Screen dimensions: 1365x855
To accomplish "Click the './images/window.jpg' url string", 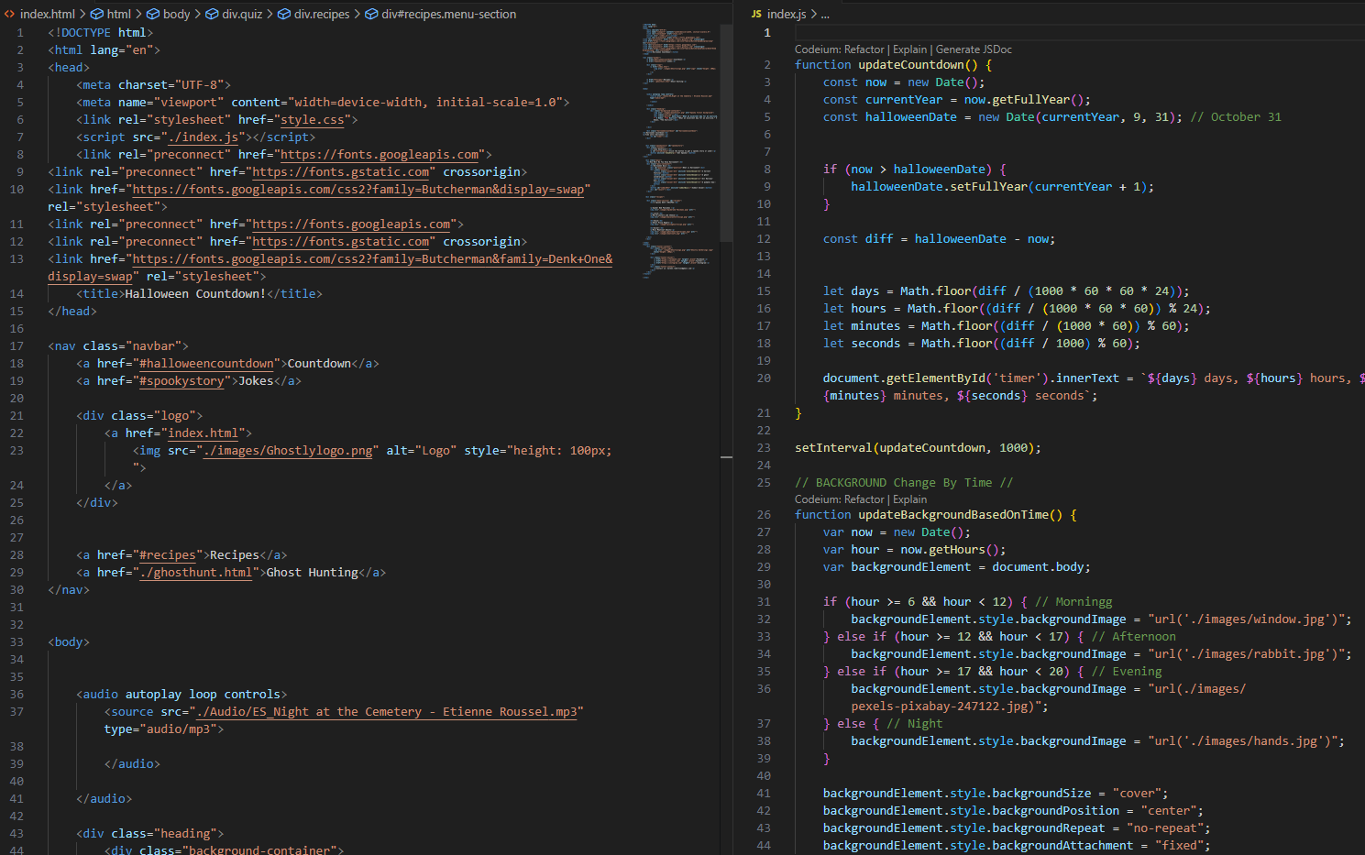I will tap(1254, 619).
